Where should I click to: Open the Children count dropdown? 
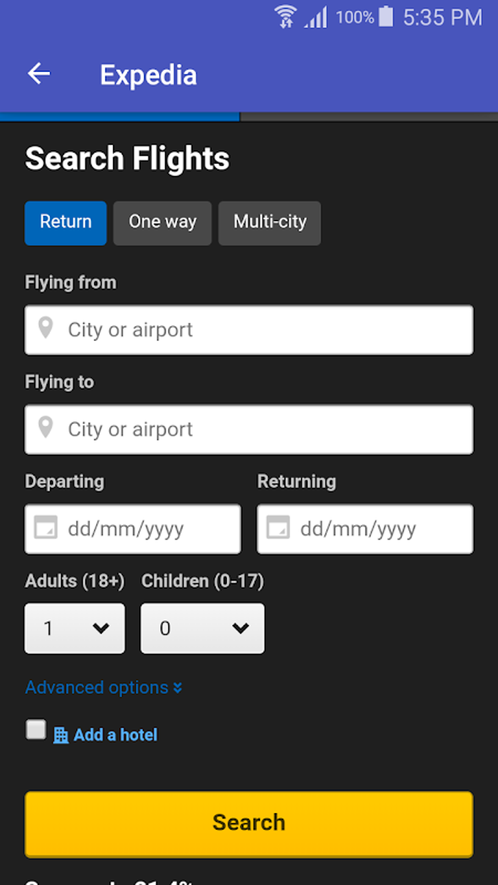[x=203, y=628]
